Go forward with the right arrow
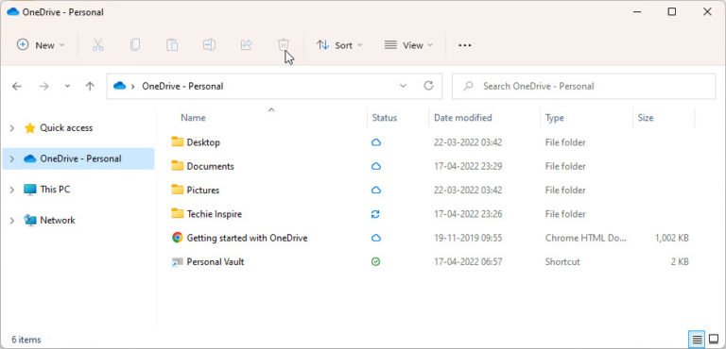The image size is (726, 349). [x=43, y=87]
